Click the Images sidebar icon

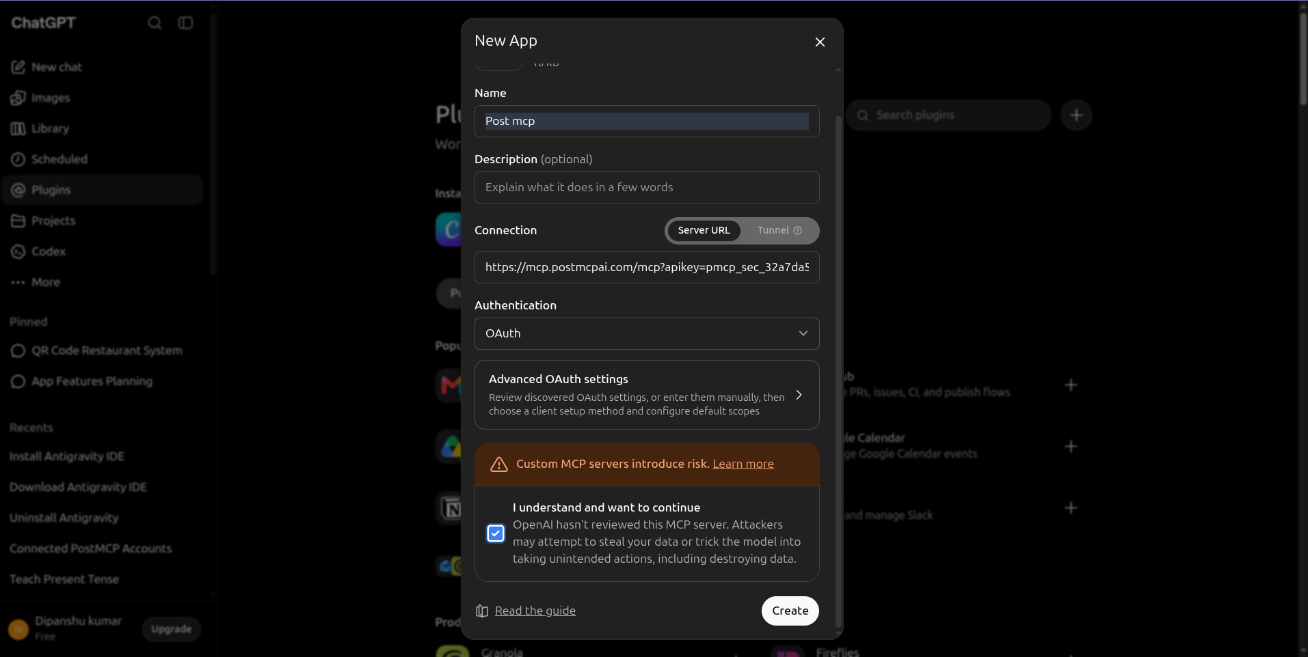point(18,98)
